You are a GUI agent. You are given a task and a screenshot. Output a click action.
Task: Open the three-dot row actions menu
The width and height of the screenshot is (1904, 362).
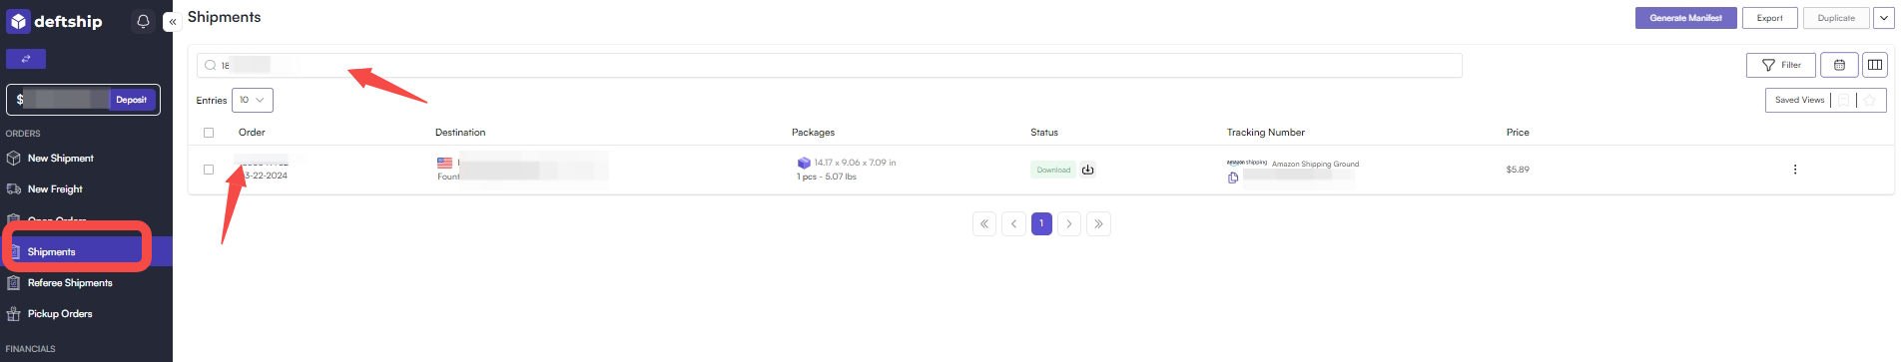(x=1795, y=170)
